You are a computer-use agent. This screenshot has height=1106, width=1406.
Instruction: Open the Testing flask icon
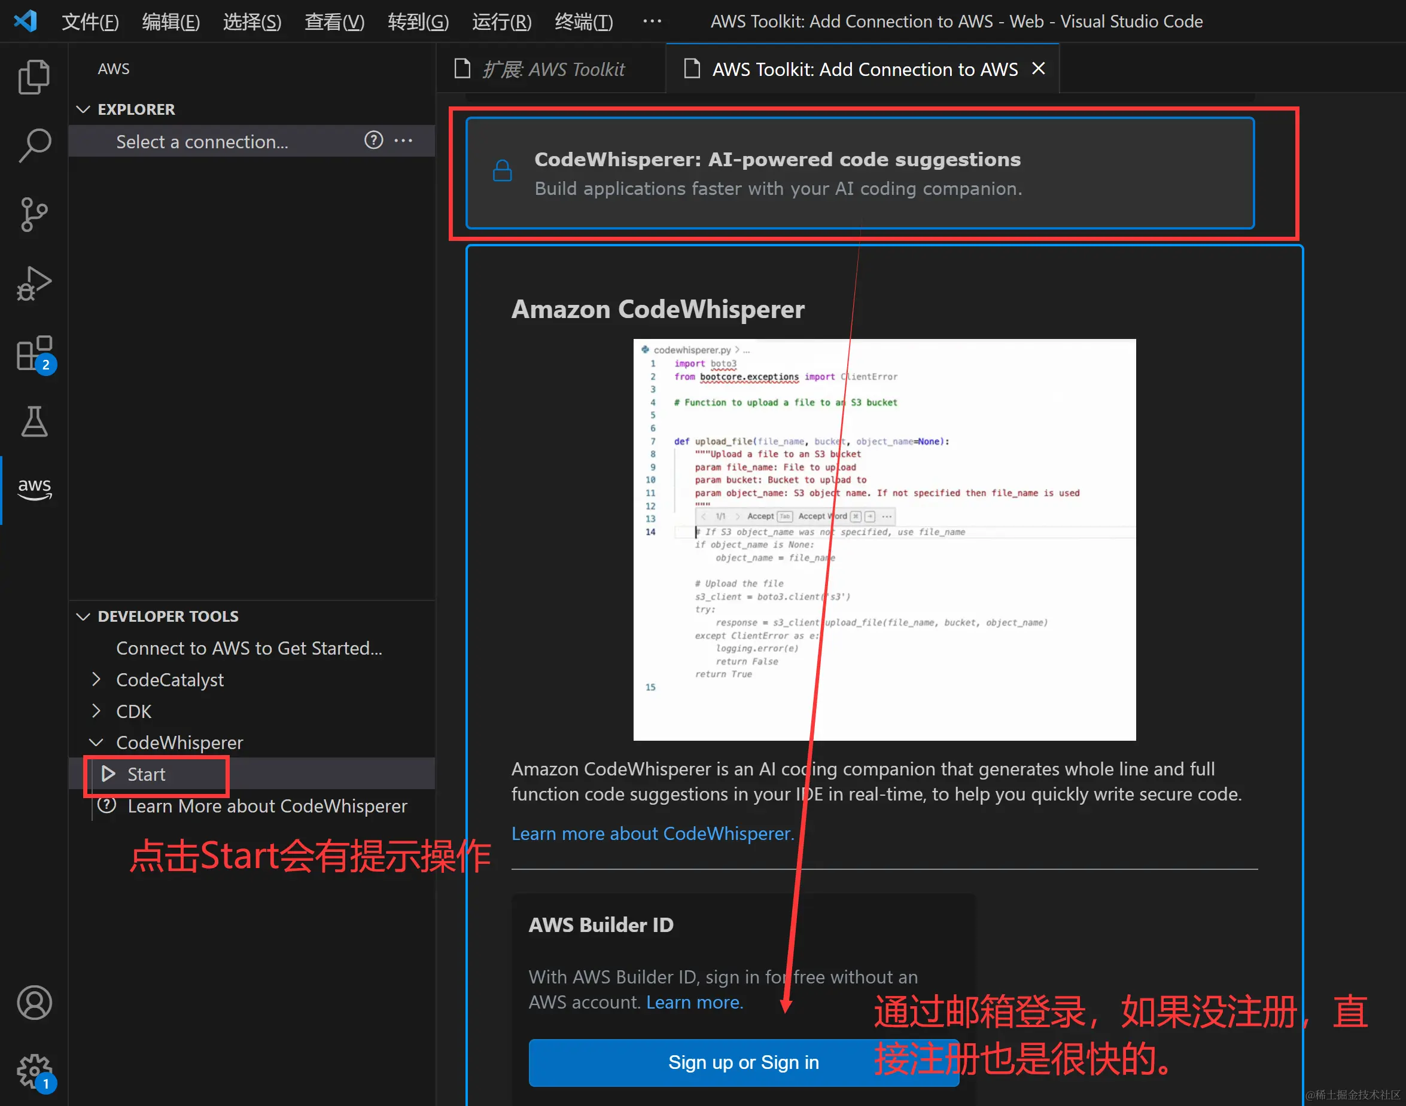pos(34,422)
